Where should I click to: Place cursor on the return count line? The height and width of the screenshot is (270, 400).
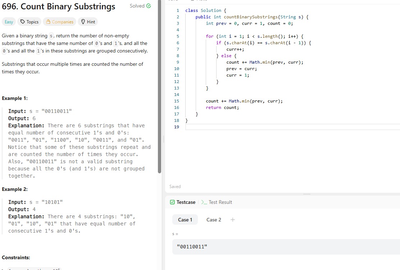pyautogui.click(x=222, y=107)
